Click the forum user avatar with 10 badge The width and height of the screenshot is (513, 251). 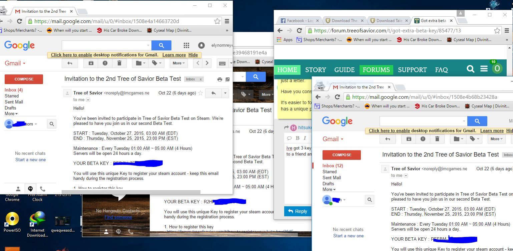(497, 68)
